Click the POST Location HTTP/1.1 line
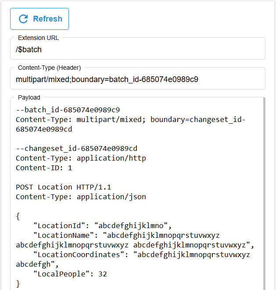This screenshot has height=290, width=276. coord(64,187)
